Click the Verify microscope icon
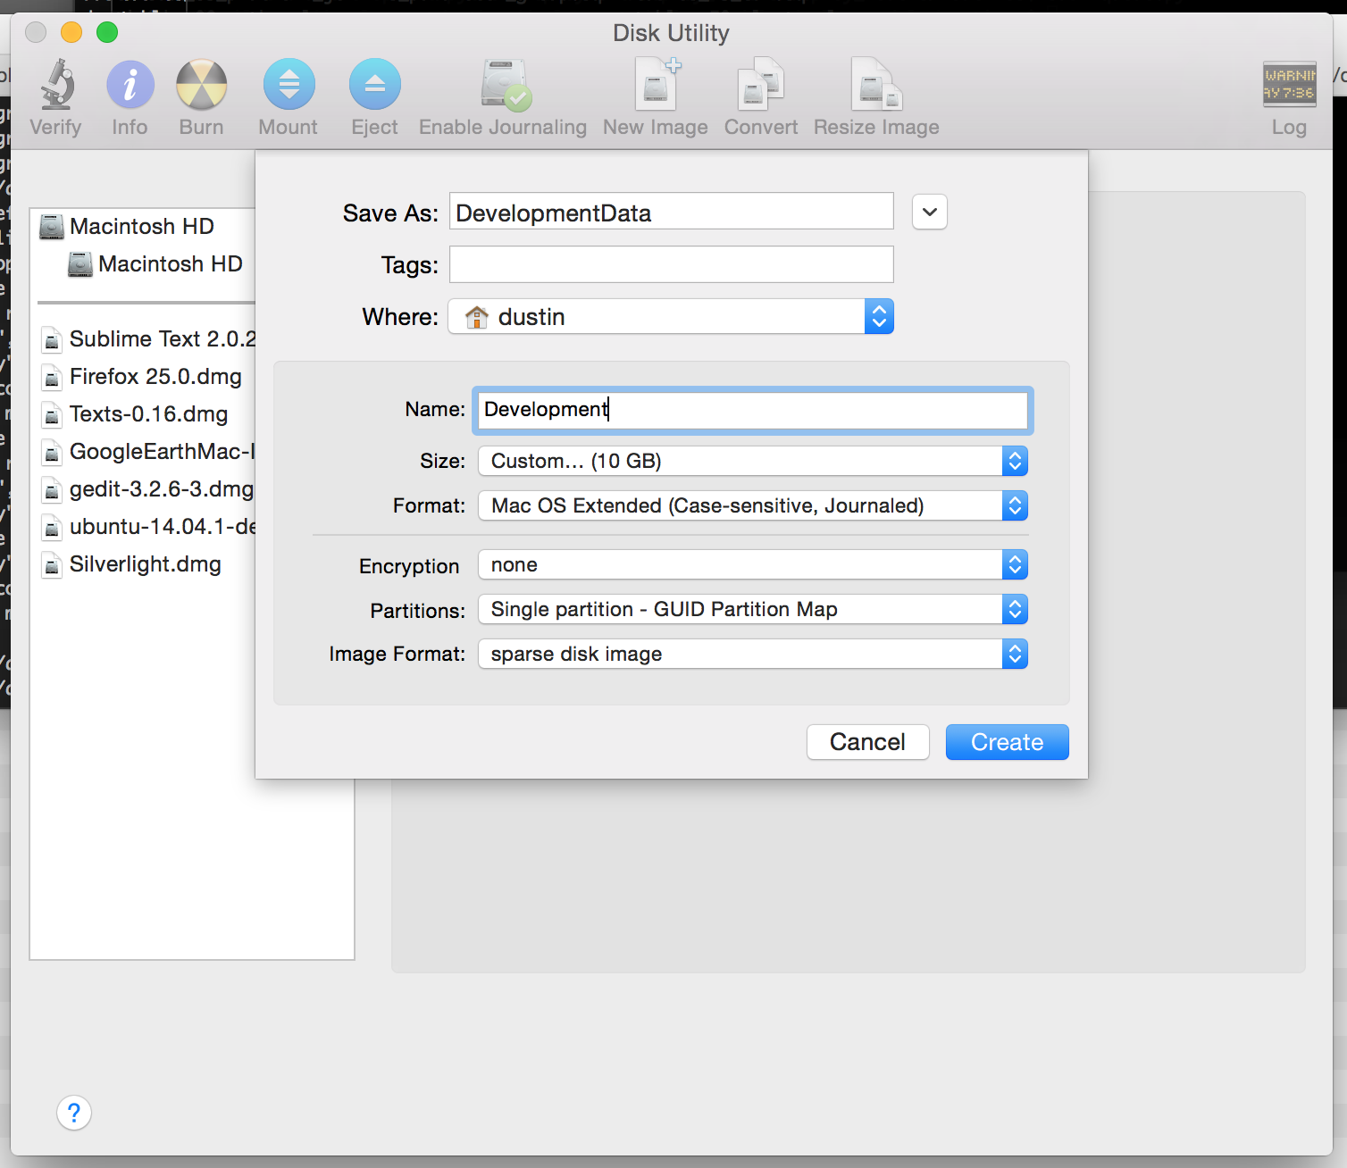The image size is (1347, 1168). coord(56,85)
